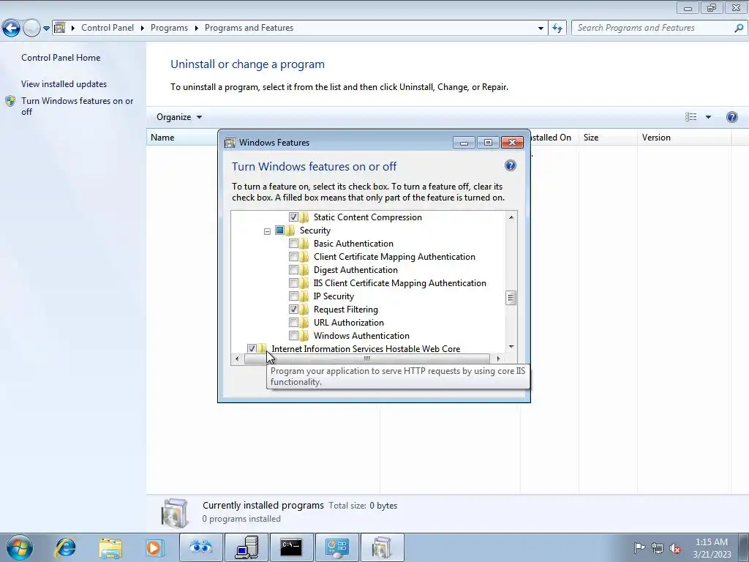Click the change view icon
The width and height of the screenshot is (749, 562).
coord(690,117)
